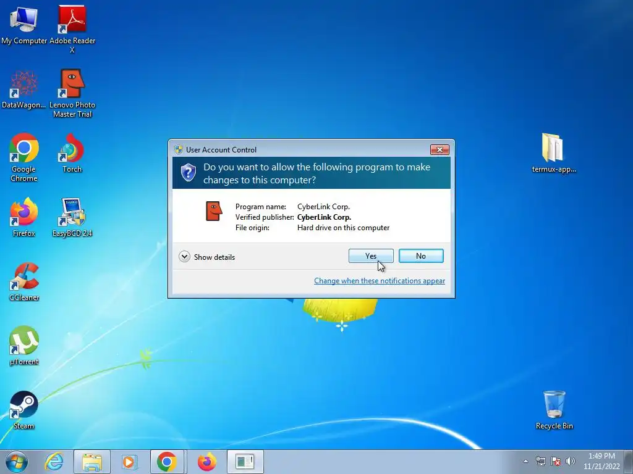
Task: Click the 'Hard drive on this computer' text
Action: point(343,227)
